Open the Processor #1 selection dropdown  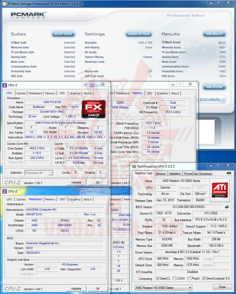pos(39,173)
